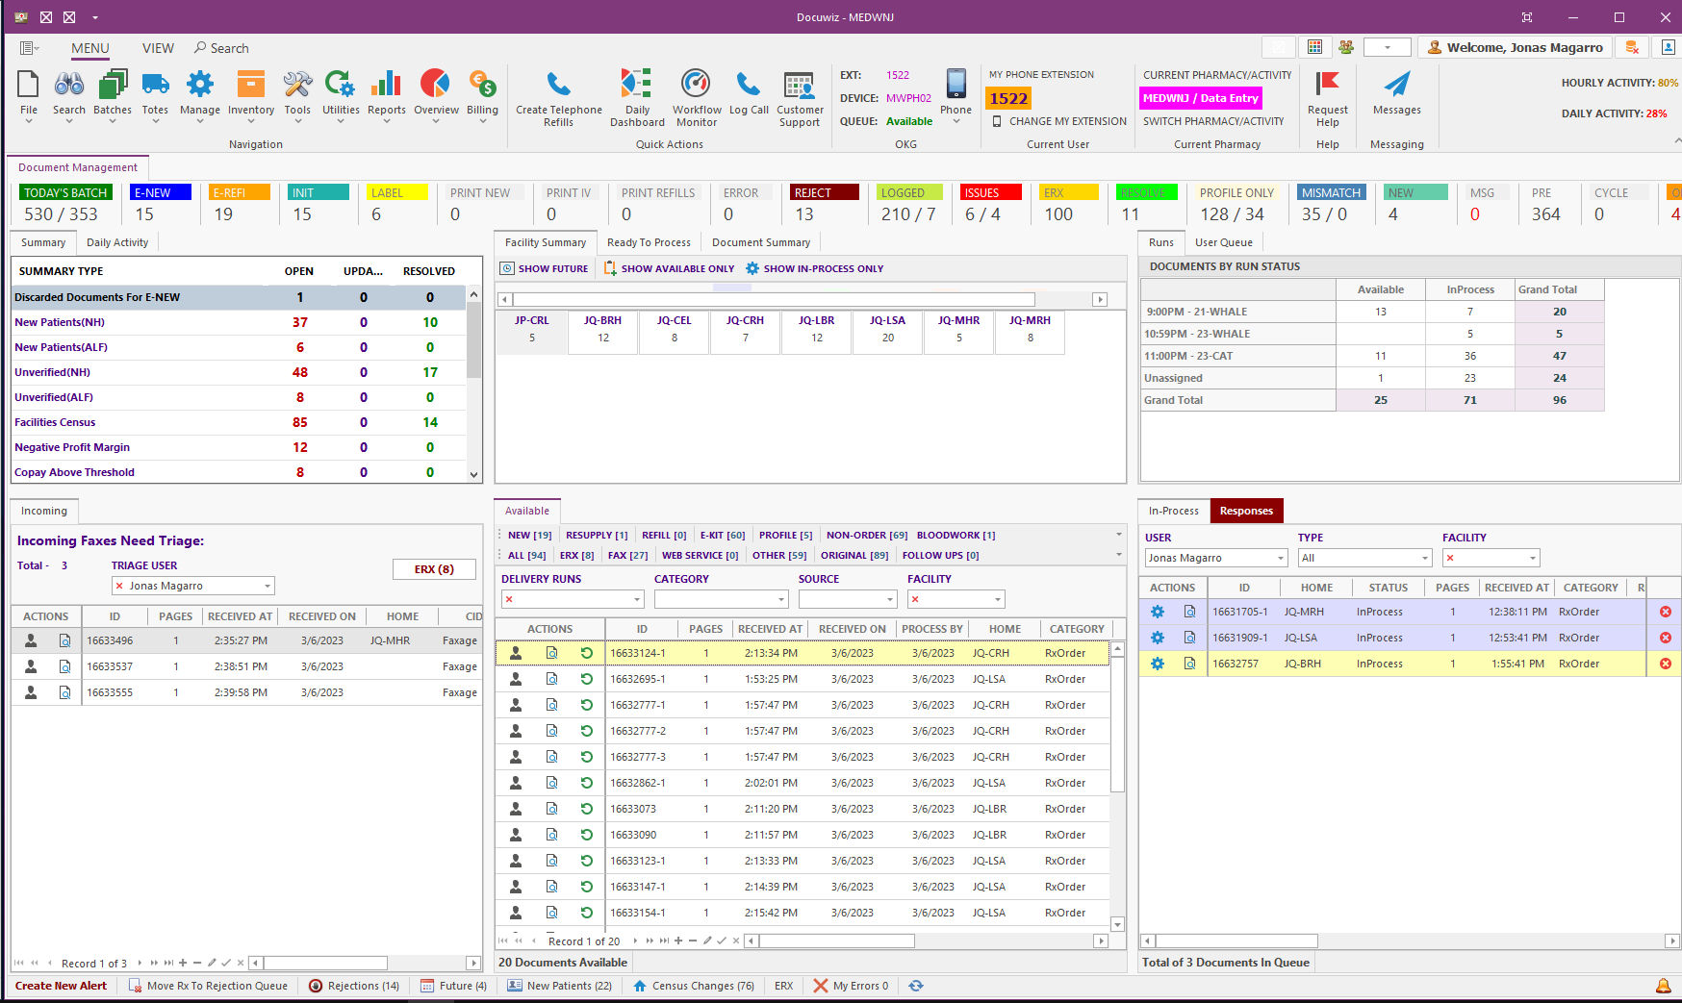
Task: Open the Ready To Process tab
Action: (x=649, y=242)
